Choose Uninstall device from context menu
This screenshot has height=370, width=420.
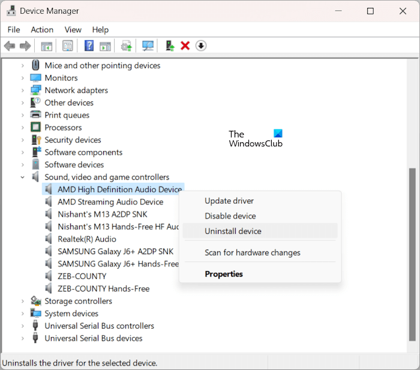(260, 231)
